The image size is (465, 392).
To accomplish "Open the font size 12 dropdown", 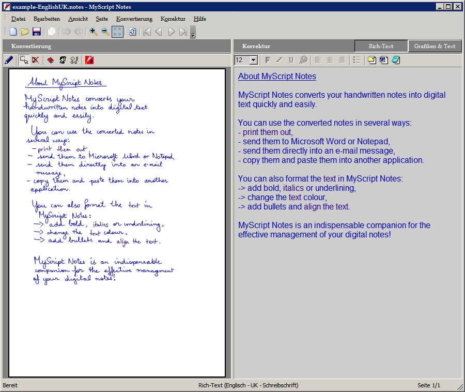I will tap(254, 60).
